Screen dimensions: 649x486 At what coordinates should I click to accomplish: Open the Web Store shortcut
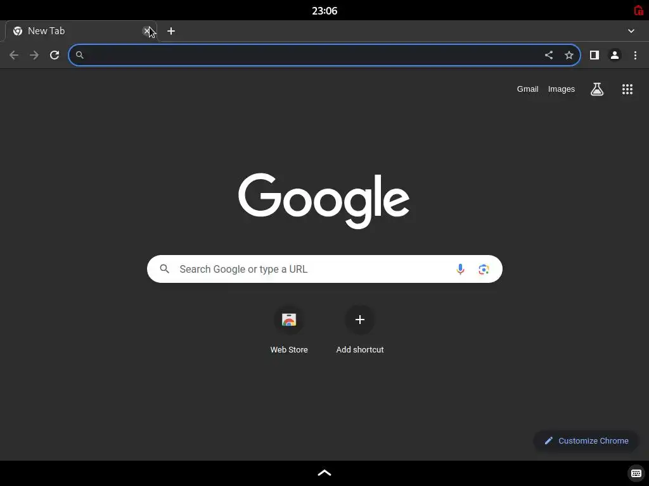pos(289,330)
